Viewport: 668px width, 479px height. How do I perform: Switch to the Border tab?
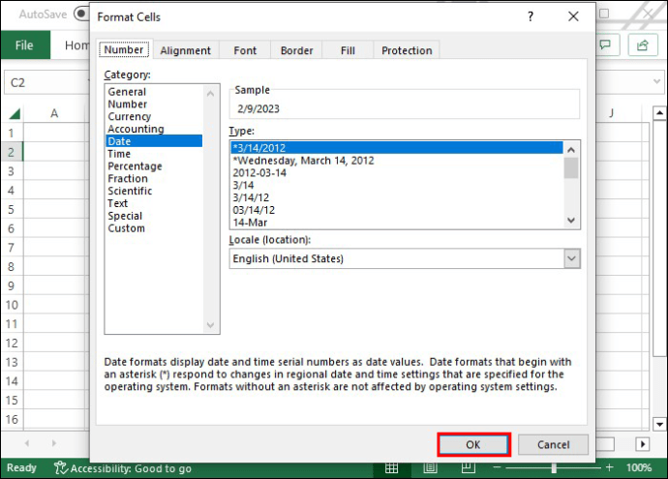[296, 50]
